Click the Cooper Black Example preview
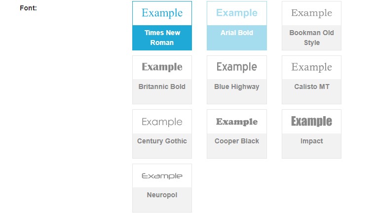 click(237, 122)
